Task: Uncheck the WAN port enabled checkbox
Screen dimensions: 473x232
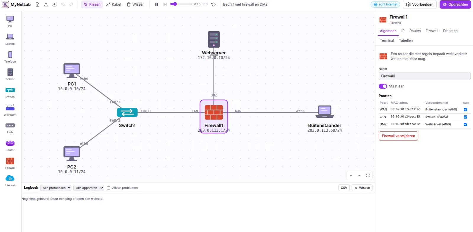Action: pyautogui.click(x=465, y=110)
